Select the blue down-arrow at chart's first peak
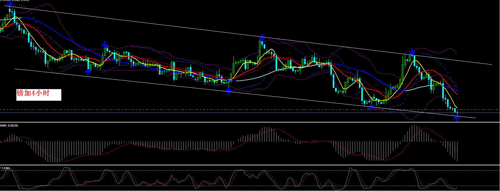This screenshot has height=191, width=500. tap(9, 4)
